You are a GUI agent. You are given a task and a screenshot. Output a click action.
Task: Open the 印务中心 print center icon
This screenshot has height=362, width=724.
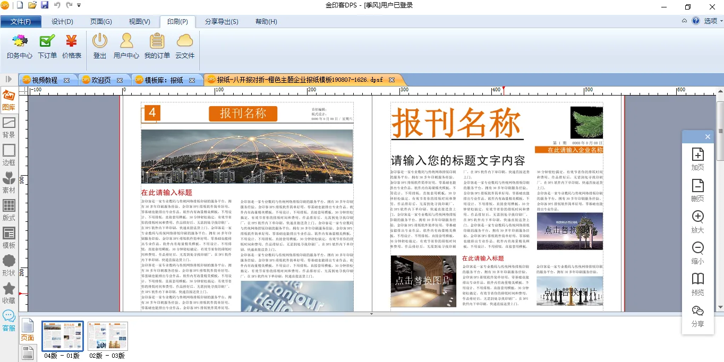(x=20, y=45)
